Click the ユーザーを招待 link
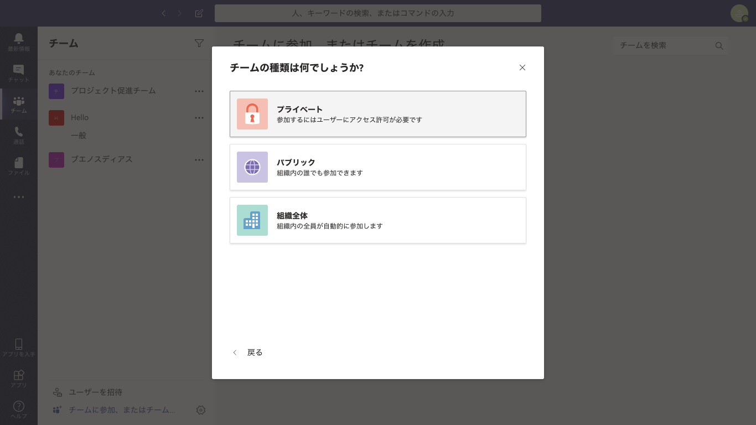The width and height of the screenshot is (756, 425). click(x=95, y=392)
